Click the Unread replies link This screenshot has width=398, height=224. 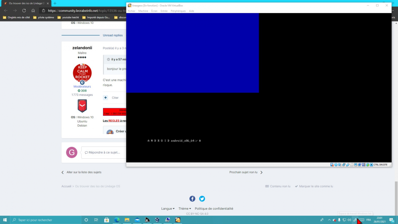113,35
